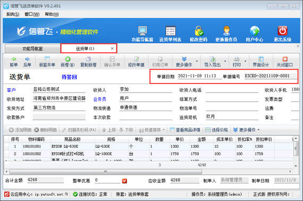
Task: Click the 更换操作员 user icon
Action: [x=226, y=31]
